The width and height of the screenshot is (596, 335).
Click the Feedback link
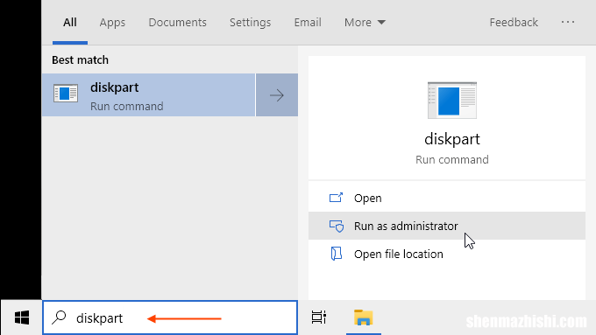(x=514, y=23)
